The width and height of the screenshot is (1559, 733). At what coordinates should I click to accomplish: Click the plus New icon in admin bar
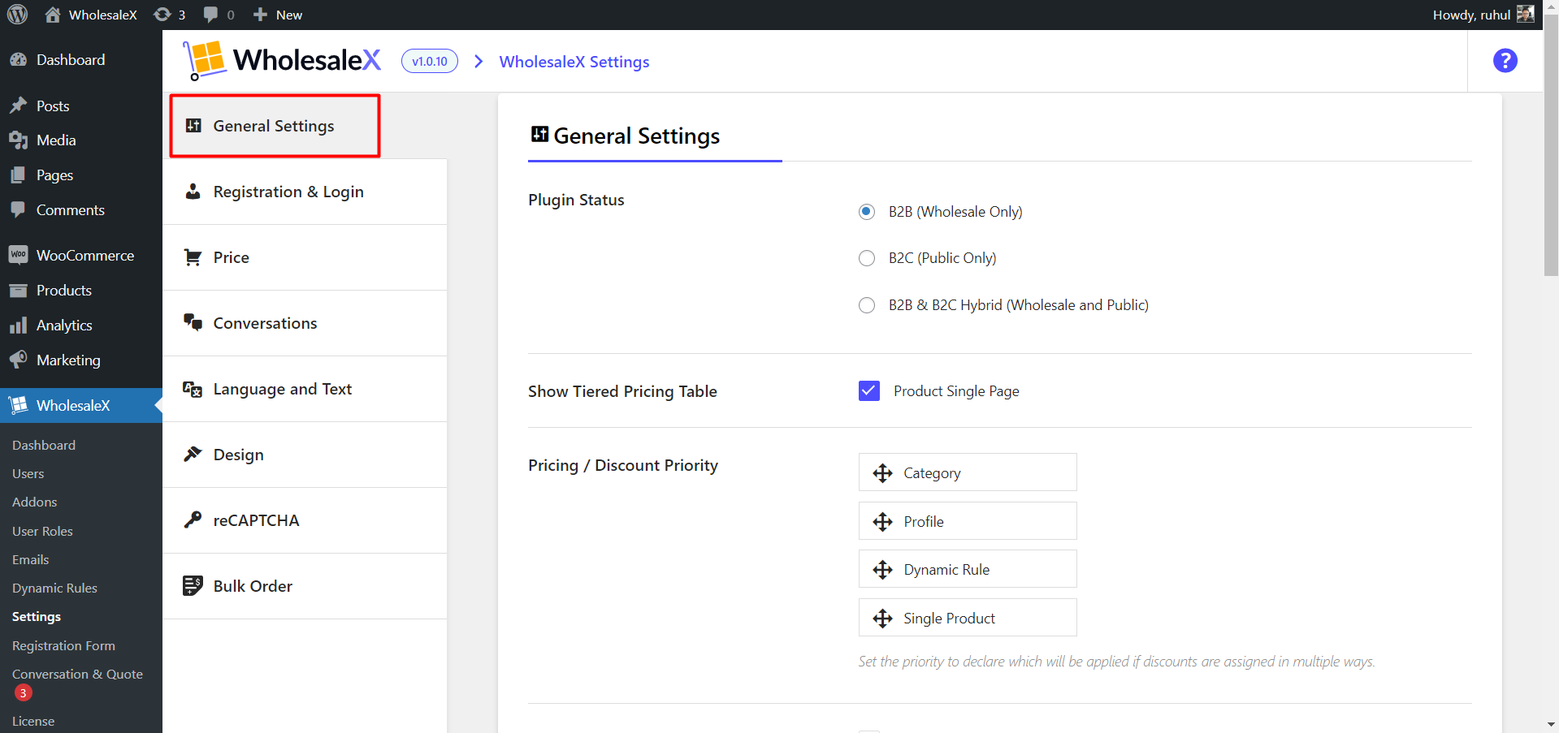click(260, 15)
